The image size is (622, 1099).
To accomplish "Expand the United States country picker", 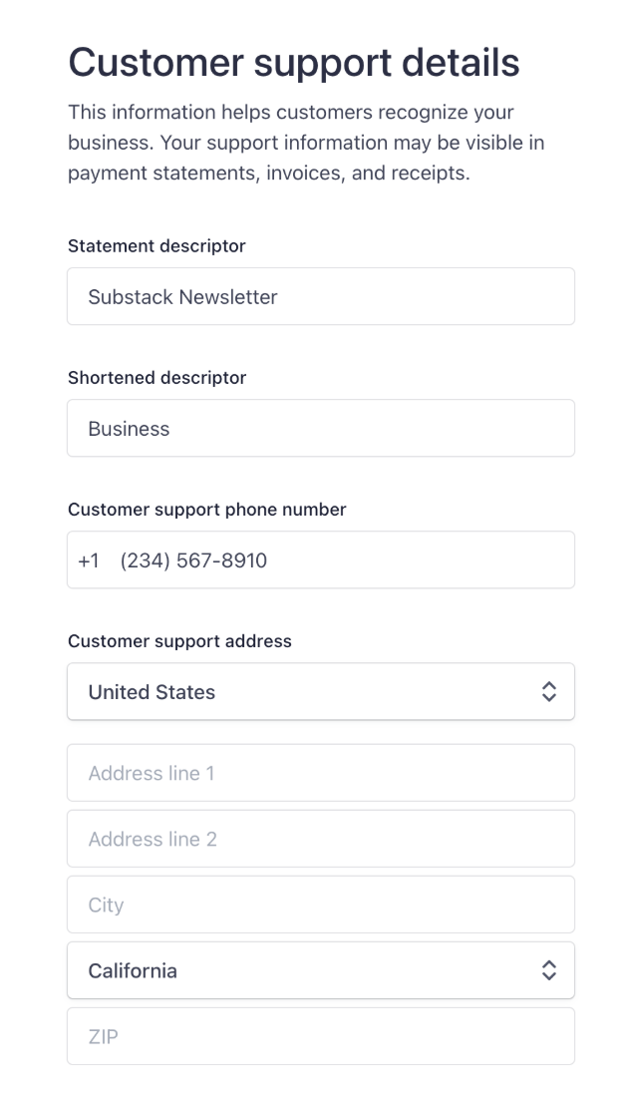I will pos(320,691).
